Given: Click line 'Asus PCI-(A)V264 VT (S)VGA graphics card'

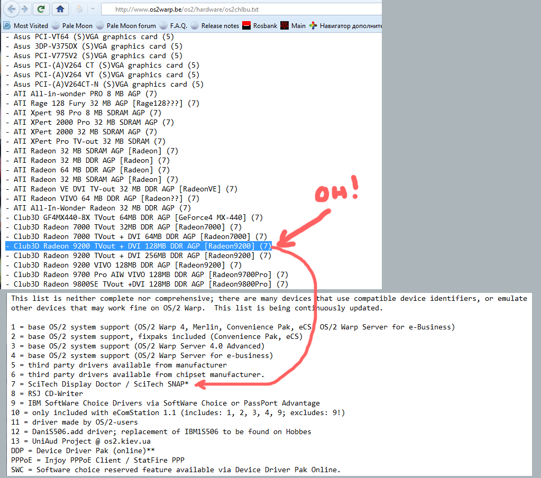Looking at the screenshot, I should 103,75.
